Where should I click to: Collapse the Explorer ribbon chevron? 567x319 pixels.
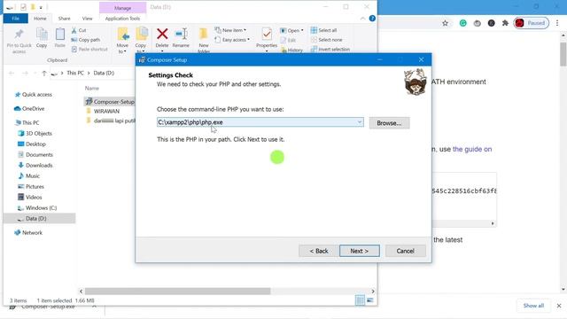362,19
